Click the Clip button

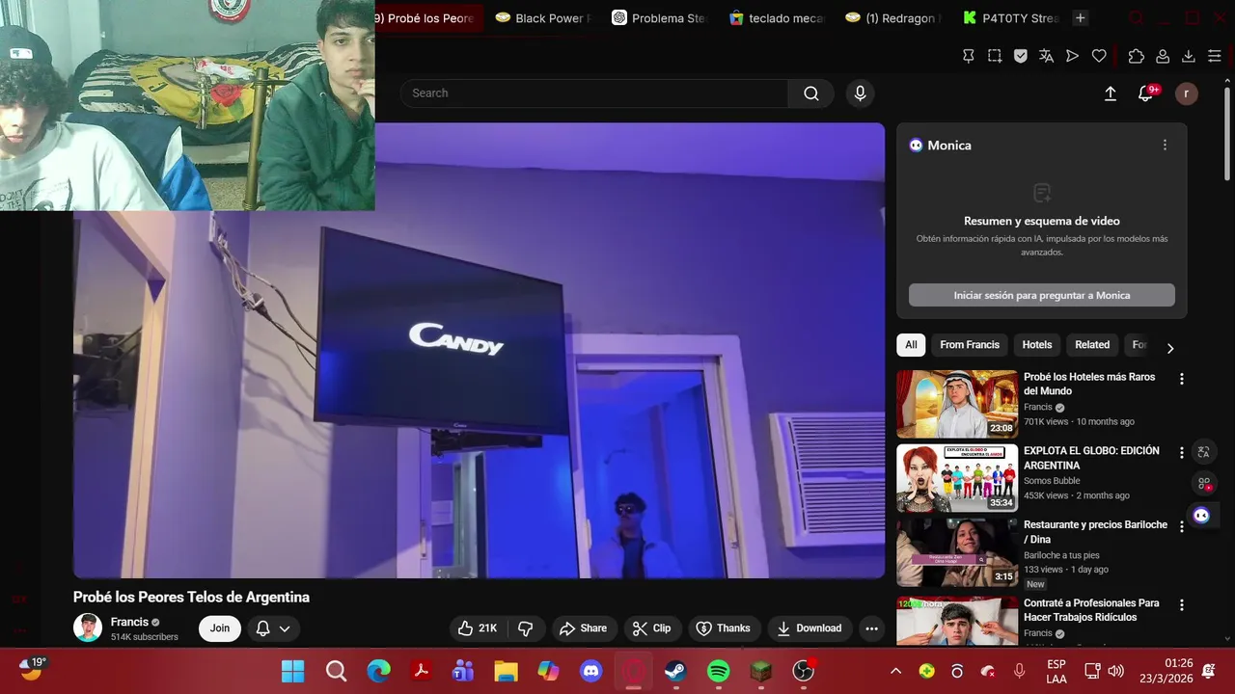(651, 628)
